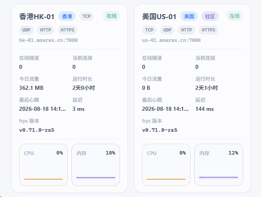This screenshot has width=261, height=197.
Task: Open the 香港HK-01 node title
Action: pyautogui.click(x=37, y=16)
